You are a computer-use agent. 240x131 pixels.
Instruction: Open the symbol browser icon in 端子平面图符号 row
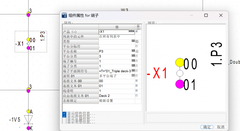[133, 71]
